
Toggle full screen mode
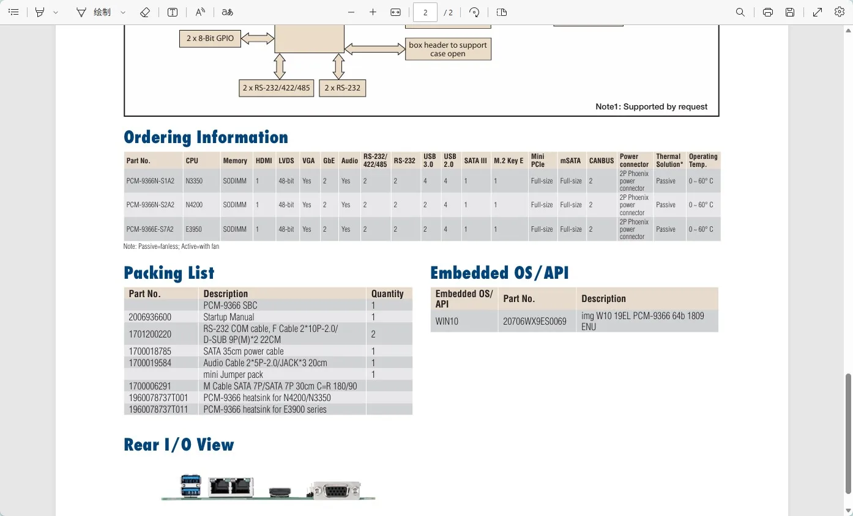point(818,12)
